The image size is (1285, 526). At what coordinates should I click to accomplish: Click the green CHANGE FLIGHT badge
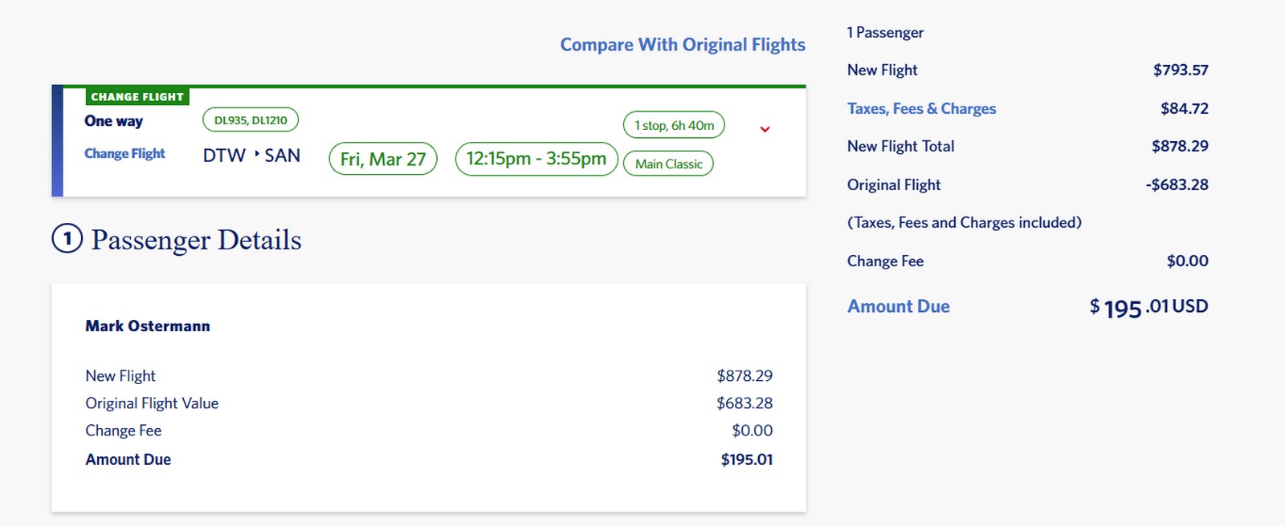coord(137,95)
